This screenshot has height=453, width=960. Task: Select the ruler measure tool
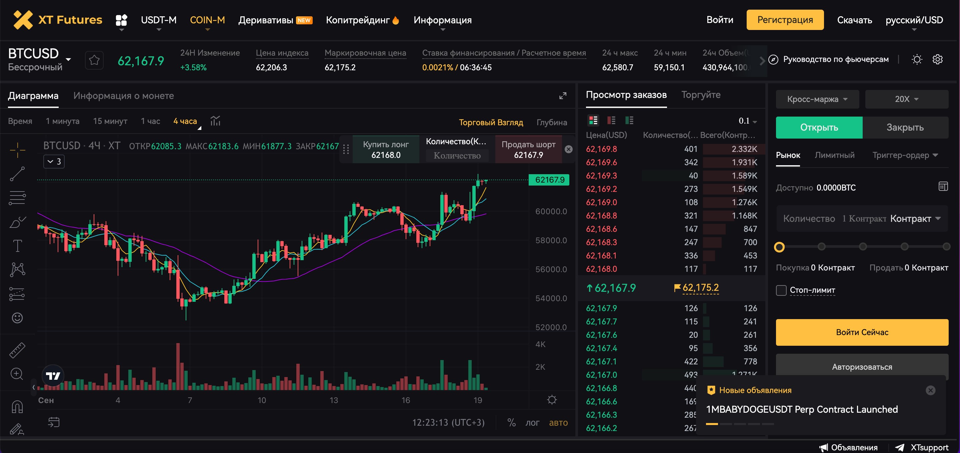tap(18, 350)
